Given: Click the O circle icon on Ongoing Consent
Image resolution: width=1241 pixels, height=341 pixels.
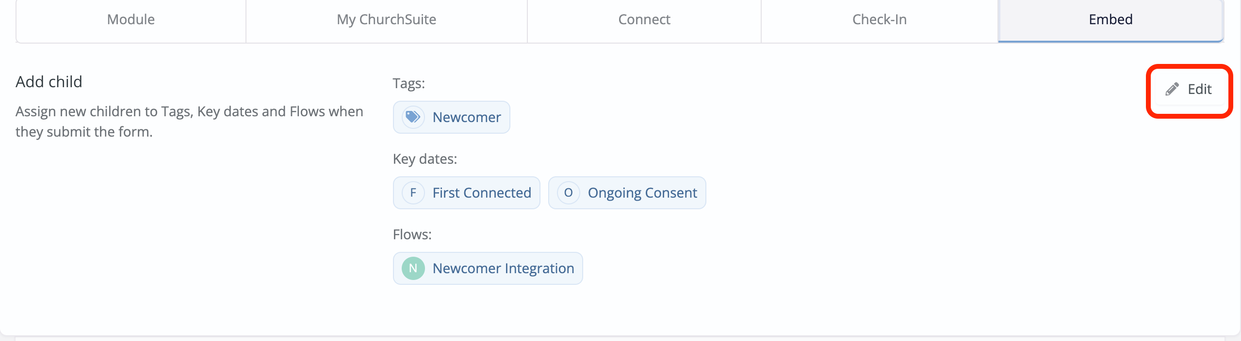Looking at the screenshot, I should click(569, 193).
